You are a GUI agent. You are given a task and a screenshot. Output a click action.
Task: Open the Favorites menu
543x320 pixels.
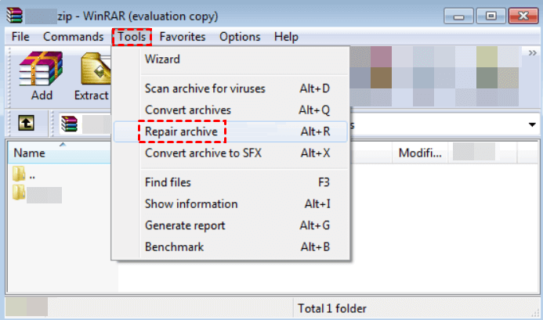(183, 37)
